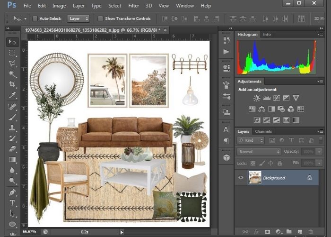Select the Pen tool
The width and height of the screenshot is (331, 237).
[12, 192]
